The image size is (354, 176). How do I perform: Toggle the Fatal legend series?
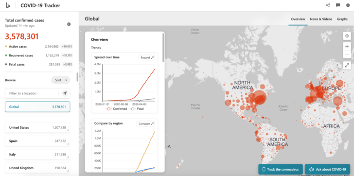coord(137,109)
